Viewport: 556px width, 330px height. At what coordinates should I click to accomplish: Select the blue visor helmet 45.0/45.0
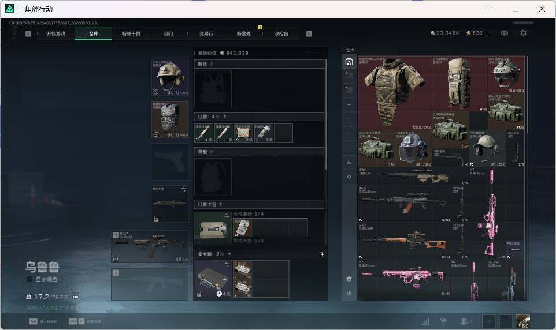[413, 149]
